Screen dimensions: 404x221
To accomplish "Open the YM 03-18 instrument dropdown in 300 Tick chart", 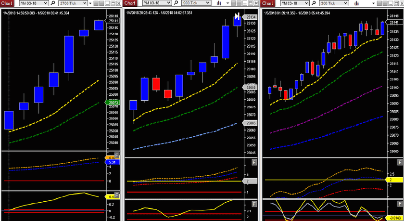I will [x=294, y=3].
